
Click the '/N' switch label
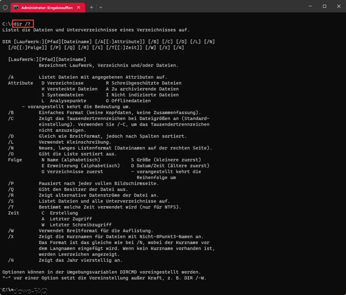[x=11, y=148]
